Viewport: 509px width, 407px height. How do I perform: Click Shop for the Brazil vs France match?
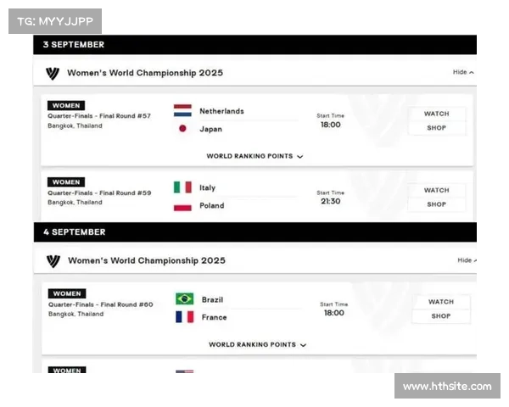[x=440, y=316]
